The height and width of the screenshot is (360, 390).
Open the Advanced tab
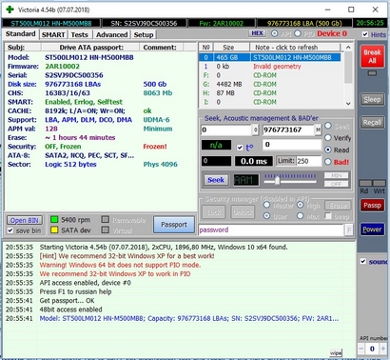[x=111, y=34]
